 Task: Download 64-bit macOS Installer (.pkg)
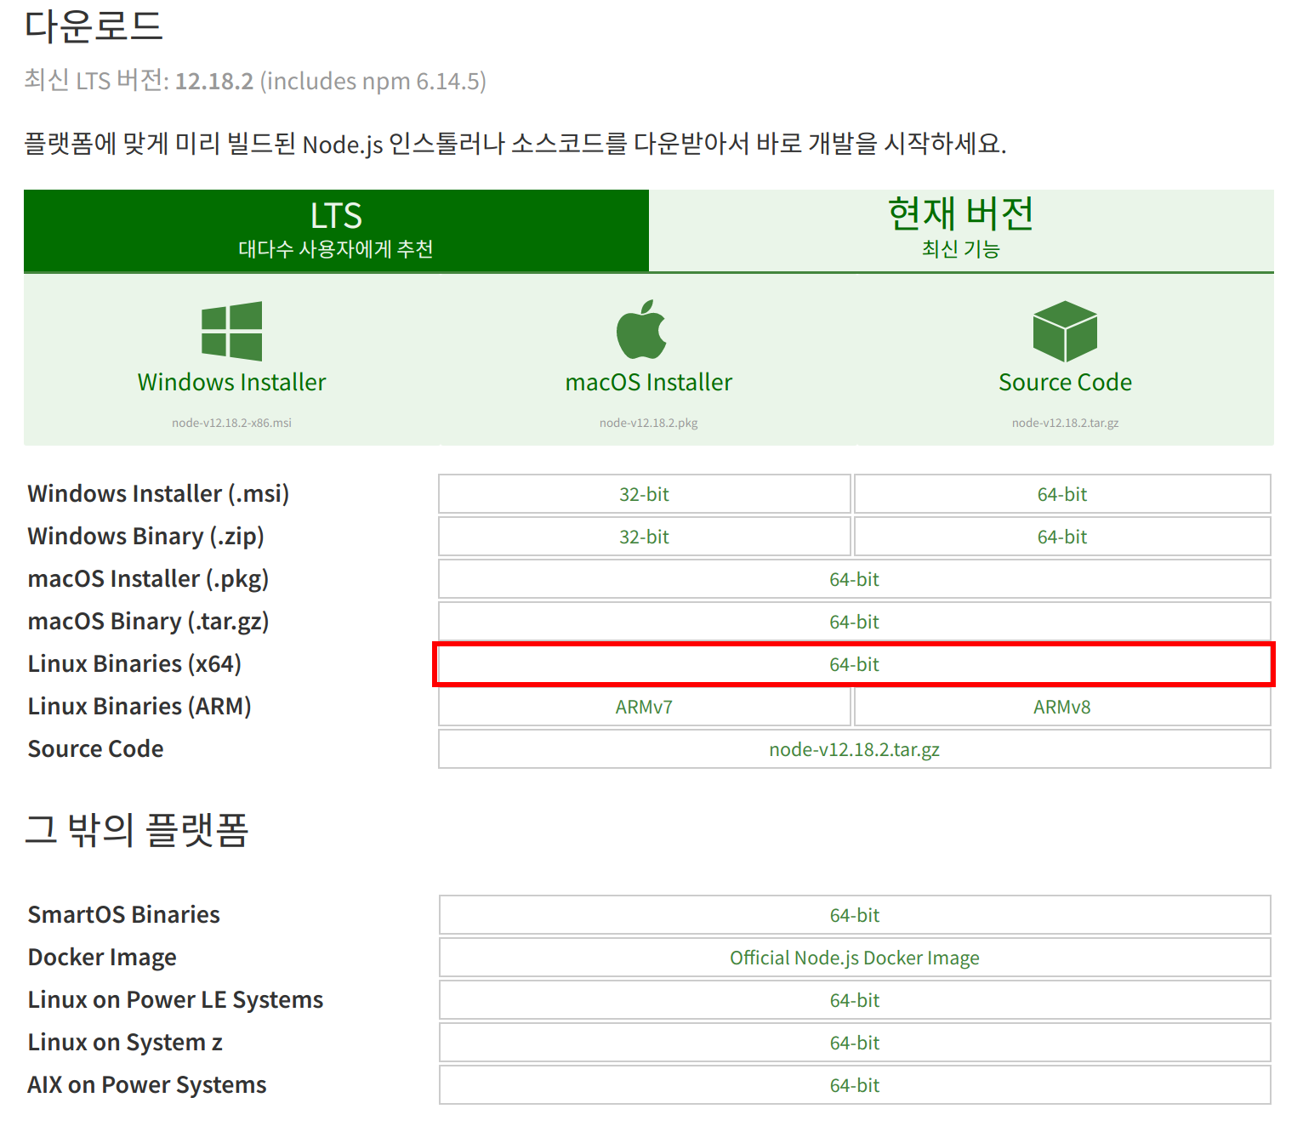855,579
